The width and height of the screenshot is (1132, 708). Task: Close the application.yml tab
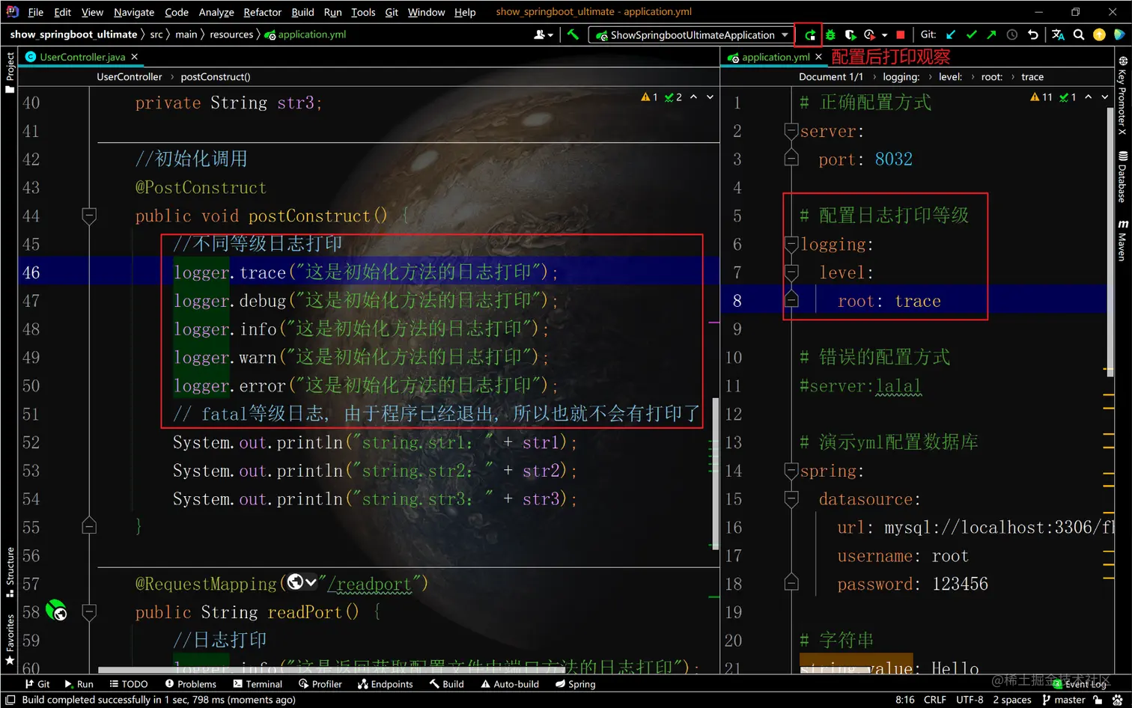[x=818, y=57]
